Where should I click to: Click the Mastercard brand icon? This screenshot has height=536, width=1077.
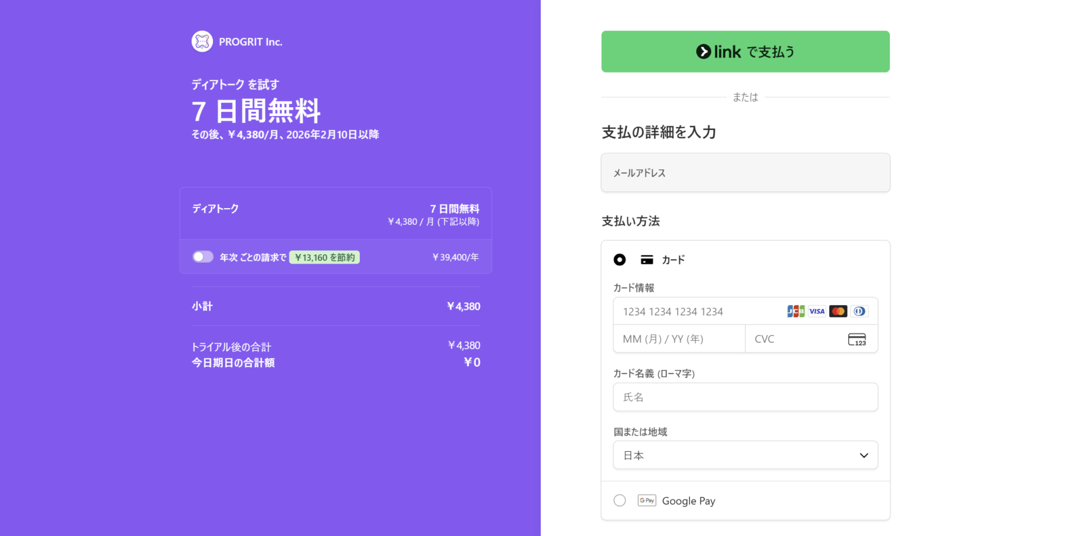click(x=838, y=312)
